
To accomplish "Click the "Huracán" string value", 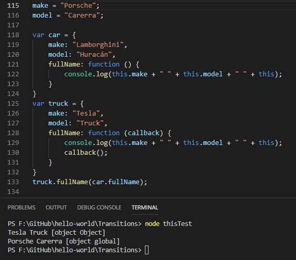I will 94,55.
